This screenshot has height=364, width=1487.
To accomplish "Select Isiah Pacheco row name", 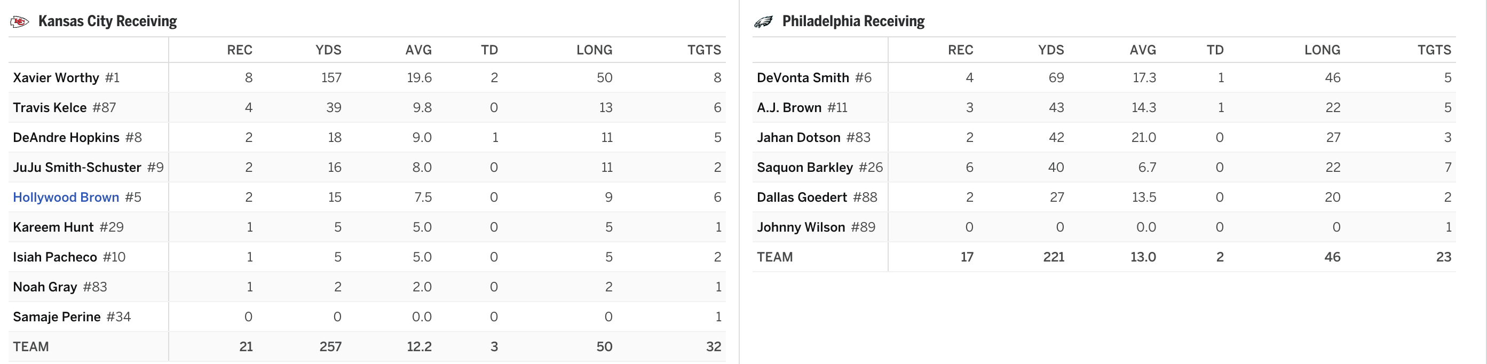I will coord(55,257).
